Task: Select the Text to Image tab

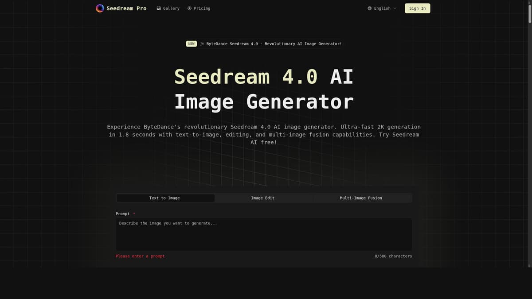Action: (164, 198)
